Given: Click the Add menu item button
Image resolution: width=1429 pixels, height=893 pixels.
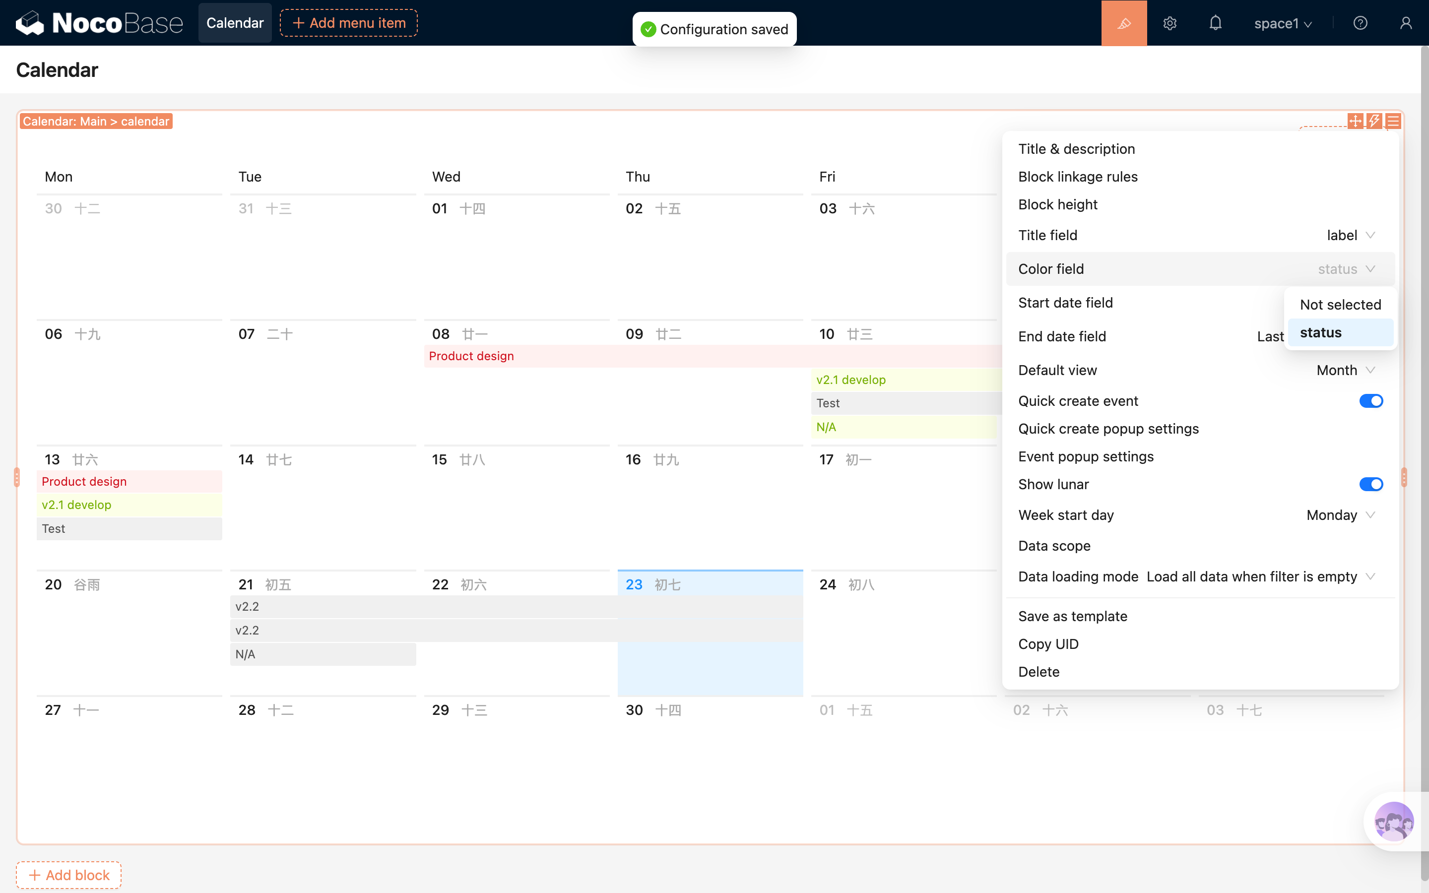Looking at the screenshot, I should (349, 23).
